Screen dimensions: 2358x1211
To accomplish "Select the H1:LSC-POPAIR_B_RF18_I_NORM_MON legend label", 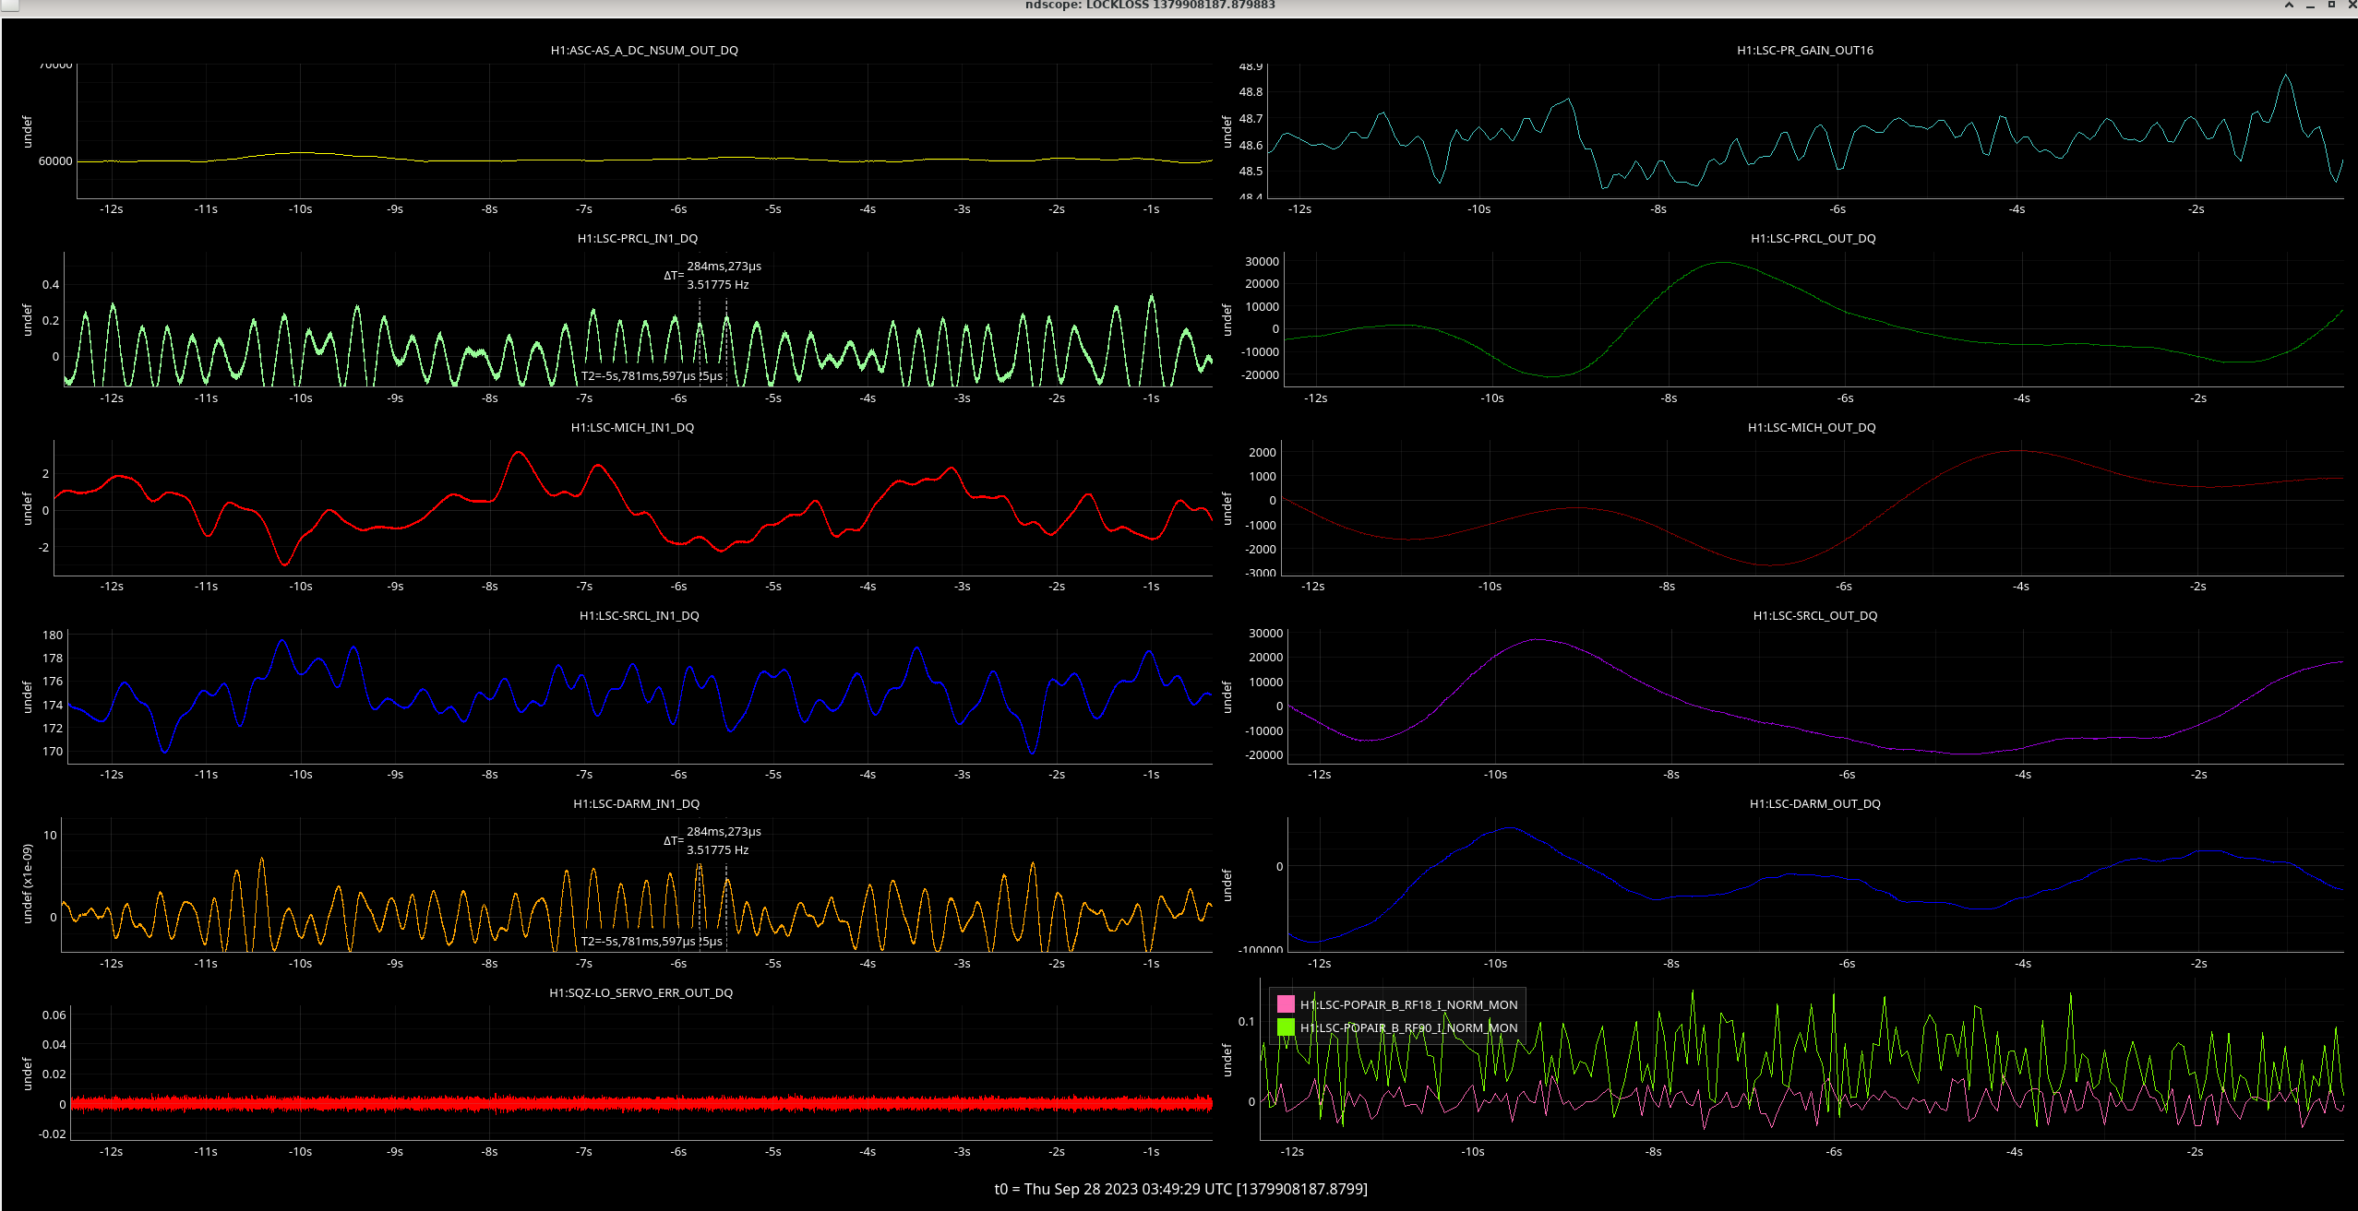I will tap(1408, 1005).
